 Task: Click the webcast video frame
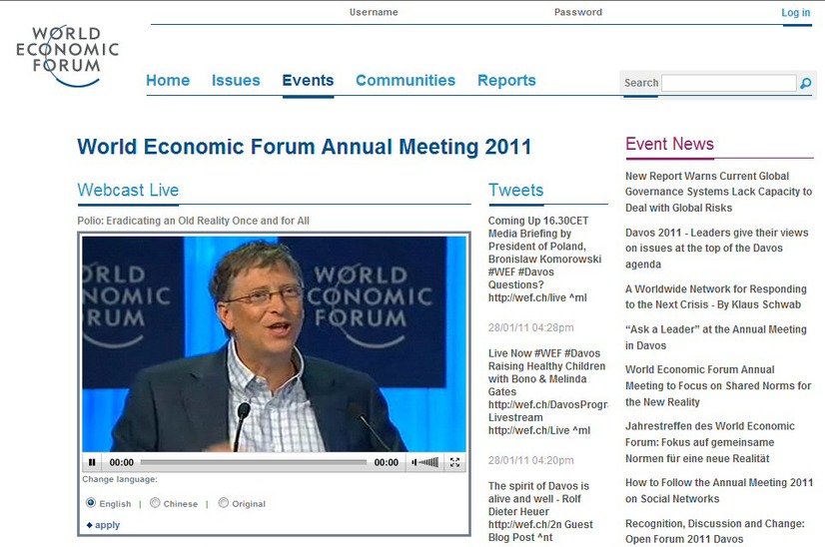(274, 343)
